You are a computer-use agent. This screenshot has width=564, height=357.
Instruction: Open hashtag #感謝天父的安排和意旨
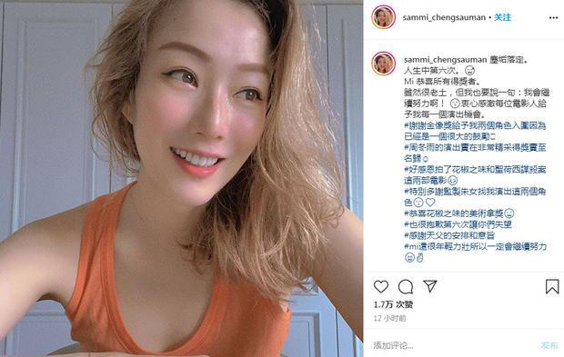click(449, 235)
